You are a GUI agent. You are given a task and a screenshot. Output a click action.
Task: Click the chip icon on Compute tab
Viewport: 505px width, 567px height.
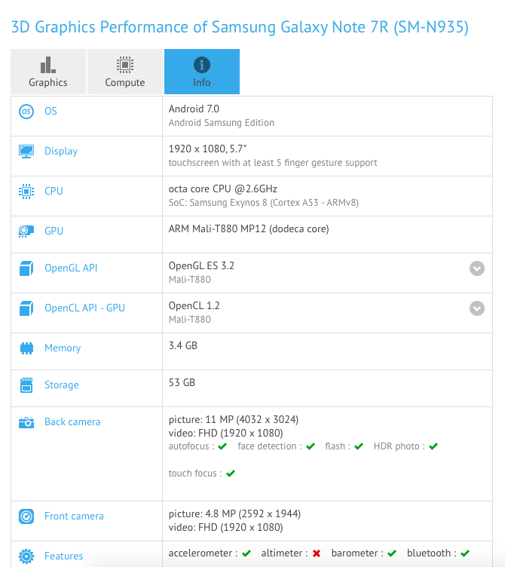125,65
